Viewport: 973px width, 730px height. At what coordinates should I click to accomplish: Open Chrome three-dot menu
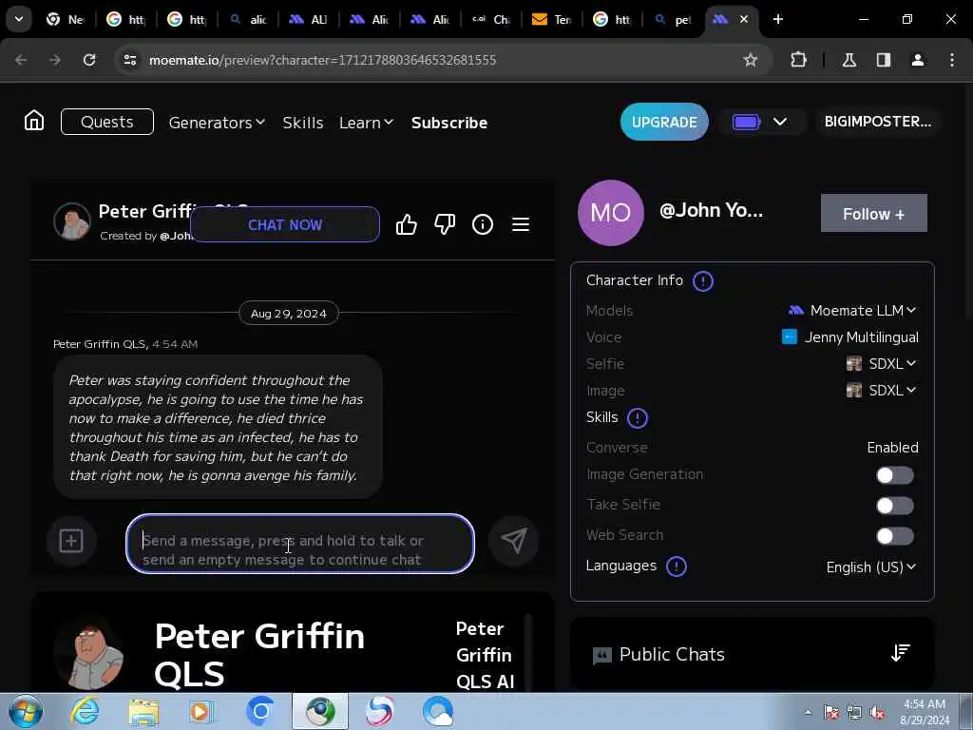[952, 60]
